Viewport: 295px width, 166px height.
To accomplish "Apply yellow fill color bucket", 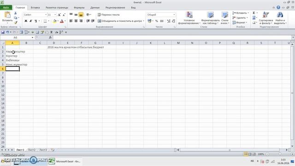I will click(54, 21).
